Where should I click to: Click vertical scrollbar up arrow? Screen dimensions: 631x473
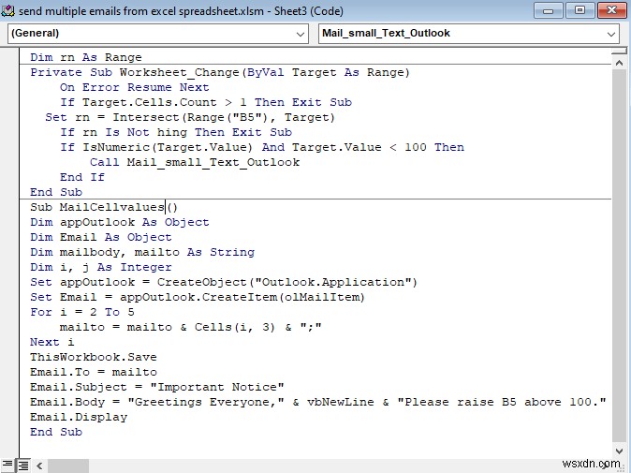tap(619, 63)
